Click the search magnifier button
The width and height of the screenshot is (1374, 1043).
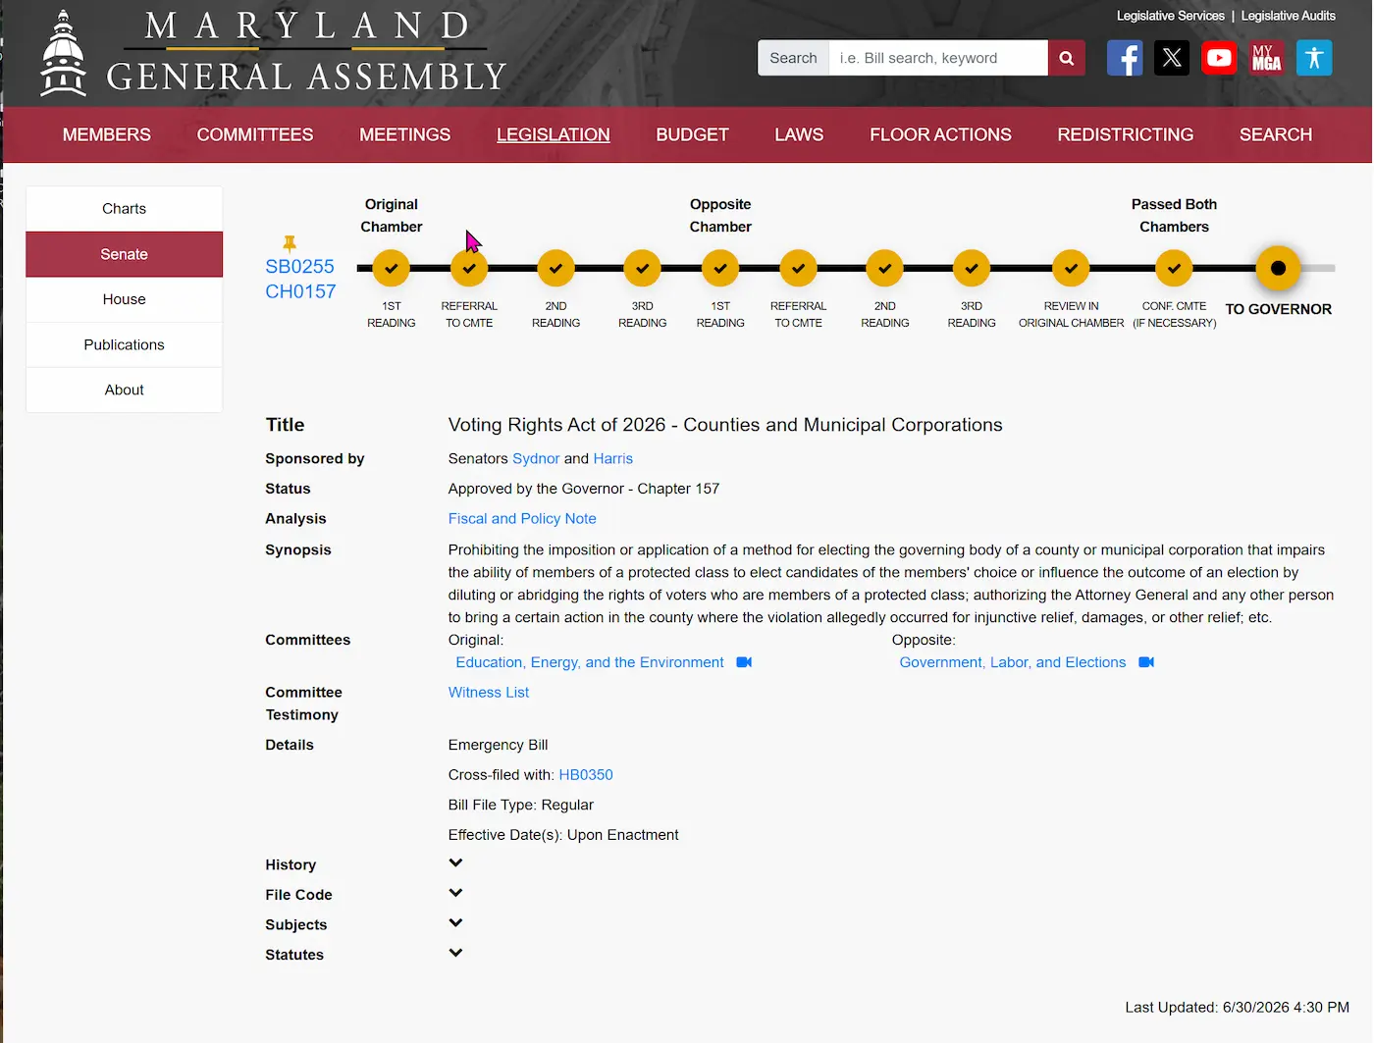pos(1067,58)
